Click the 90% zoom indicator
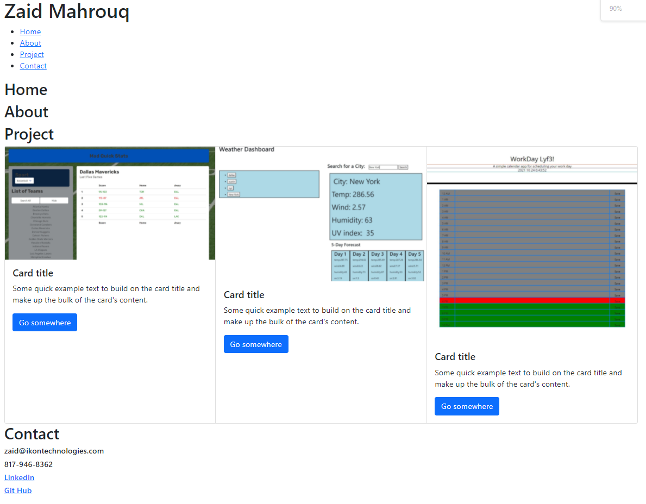 (616, 9)
